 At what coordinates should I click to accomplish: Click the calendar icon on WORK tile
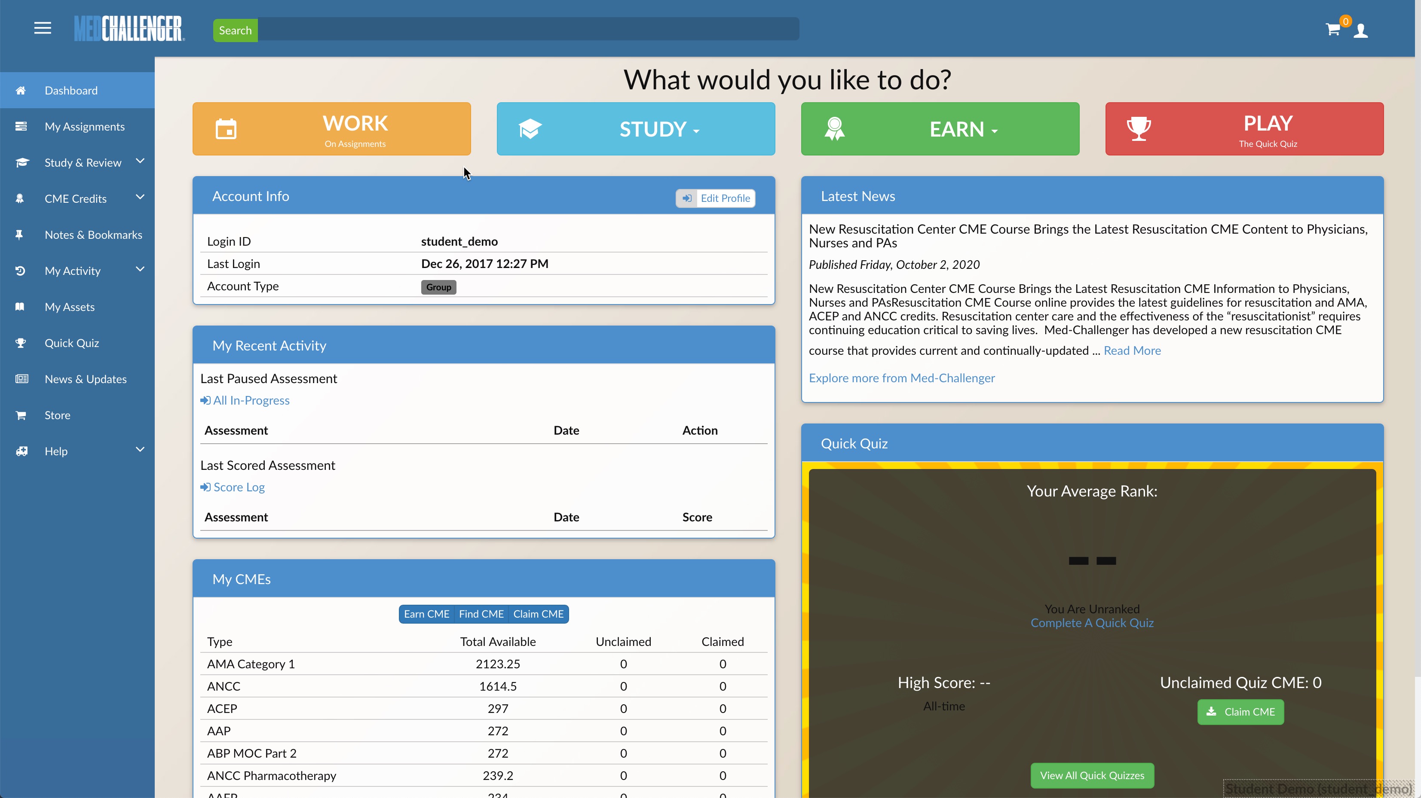click(x=226, y=129)
